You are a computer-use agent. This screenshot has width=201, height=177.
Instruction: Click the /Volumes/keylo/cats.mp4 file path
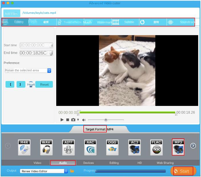click(x=39, y=13)
